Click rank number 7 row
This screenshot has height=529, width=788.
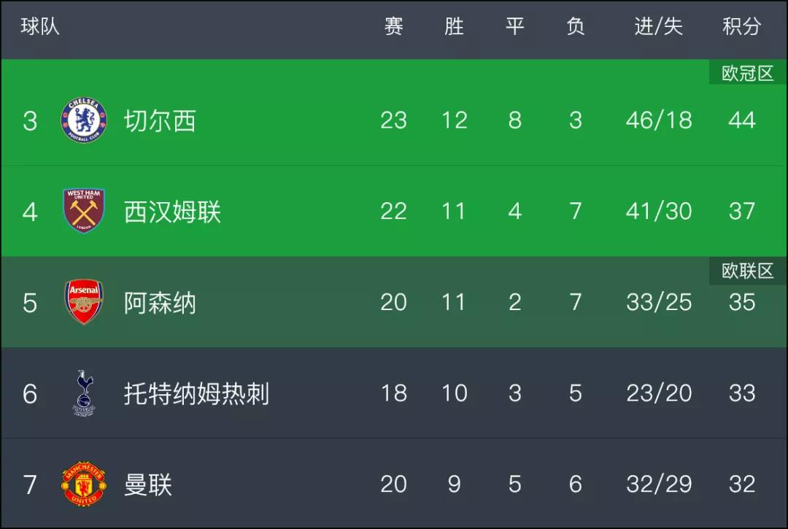pyautogui.click(x=394, y=484)
